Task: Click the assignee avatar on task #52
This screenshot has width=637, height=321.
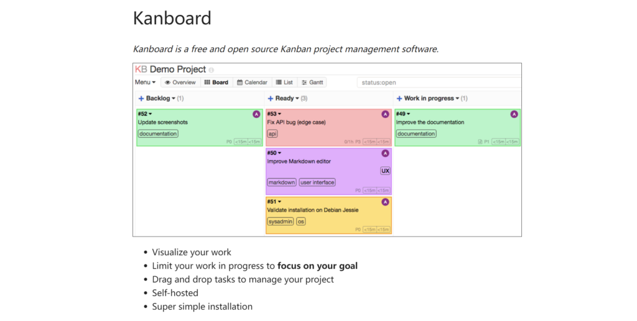Action: 256,114
